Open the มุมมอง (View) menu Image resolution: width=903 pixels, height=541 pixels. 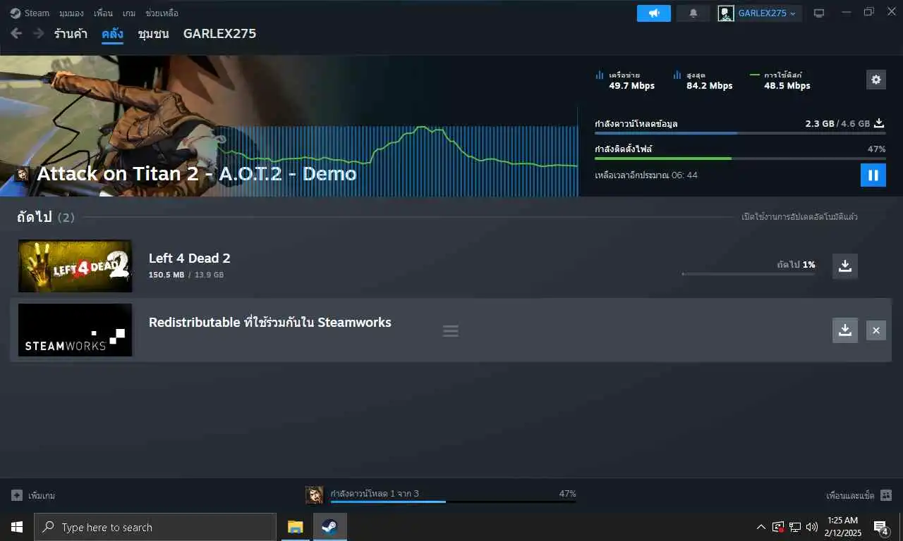click(x=71, y=13)
